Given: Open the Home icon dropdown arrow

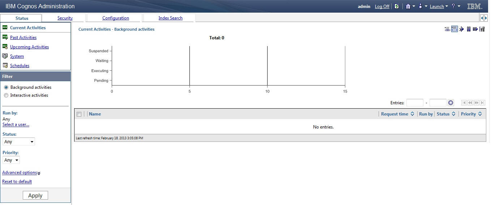Looking at the screenshot, I should (x=414, y=6).
